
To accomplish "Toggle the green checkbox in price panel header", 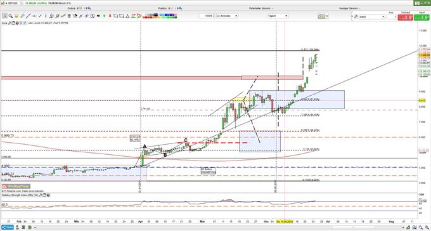I will [x=25, y=23].
